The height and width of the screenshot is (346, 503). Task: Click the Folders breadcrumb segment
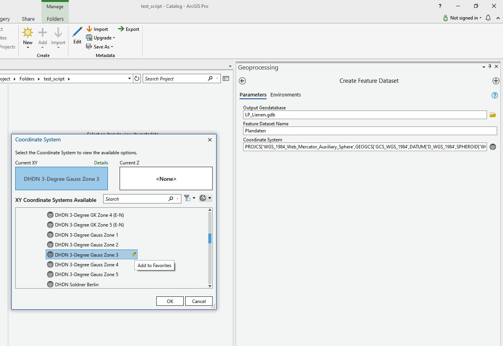point(27,79)
